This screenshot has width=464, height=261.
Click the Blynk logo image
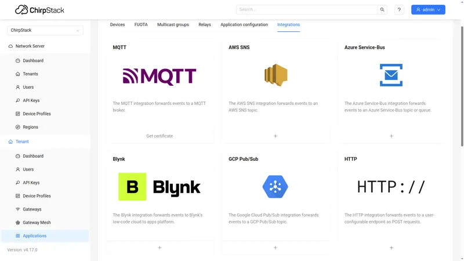coord(159,187)
